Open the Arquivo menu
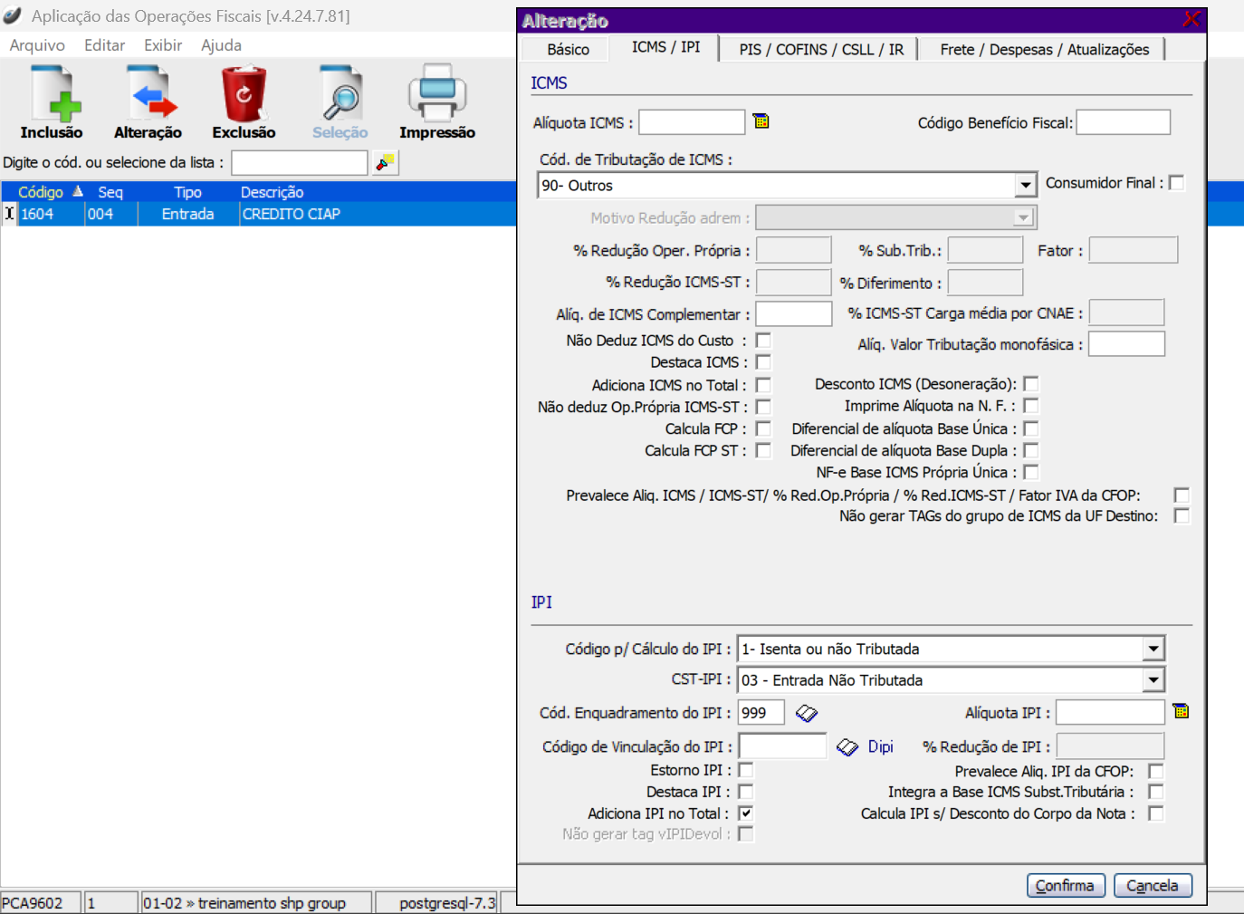The height and width of the screenshot is (914, 1244). coord(37,45)
